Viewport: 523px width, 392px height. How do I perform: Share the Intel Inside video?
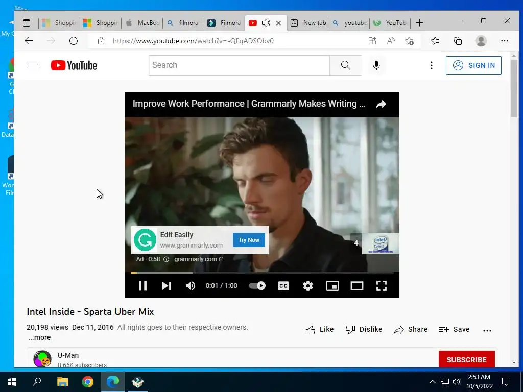click(x=411, y=329)
